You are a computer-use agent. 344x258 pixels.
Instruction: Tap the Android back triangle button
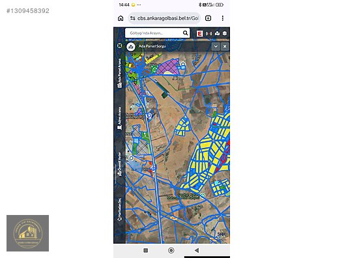click(x=197, y=250)
